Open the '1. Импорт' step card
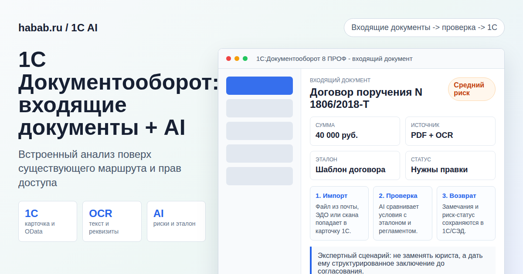Viewport: 523px width, 274px height. click(339, 213)
